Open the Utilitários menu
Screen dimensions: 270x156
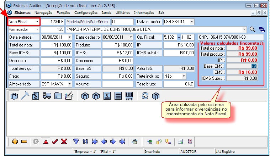click(123, 12)
